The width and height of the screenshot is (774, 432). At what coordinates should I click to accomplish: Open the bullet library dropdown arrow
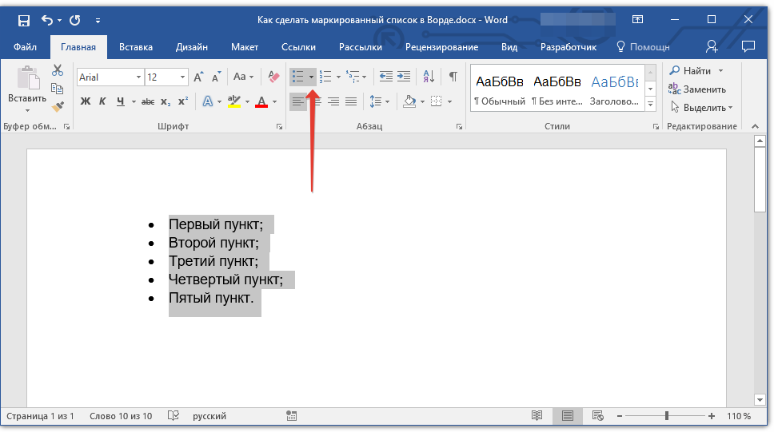(x=311, y=77)
